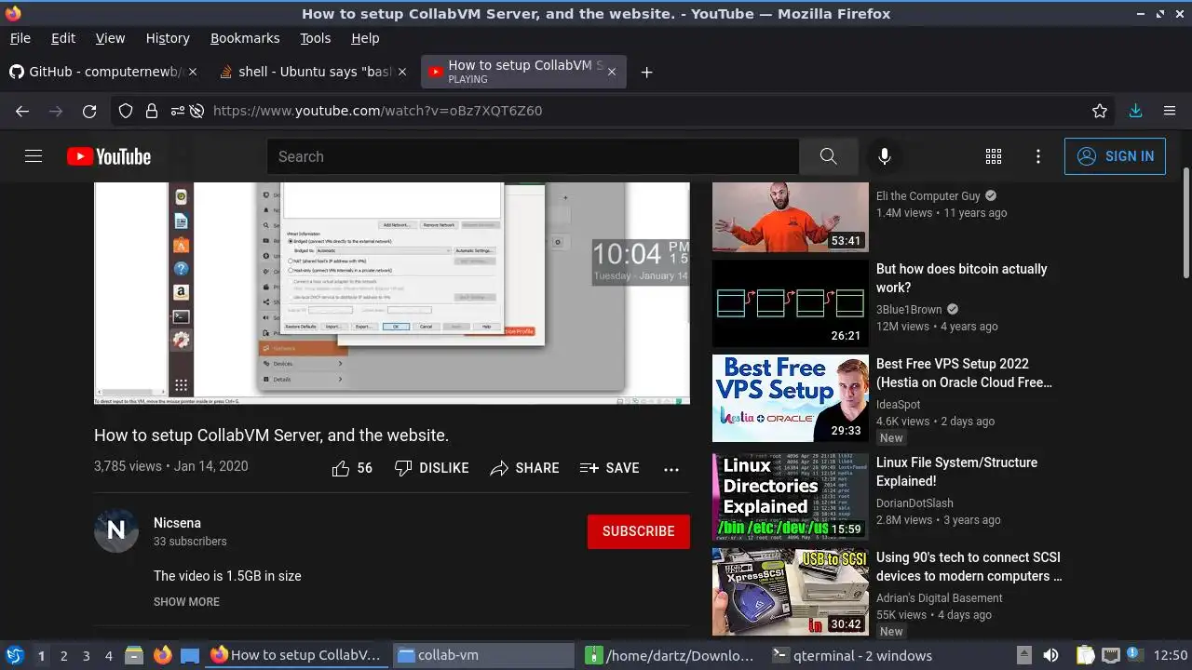Click the blocked autoplay icon in address bar
Viewport: 1192px width, 670px height.
196,111
